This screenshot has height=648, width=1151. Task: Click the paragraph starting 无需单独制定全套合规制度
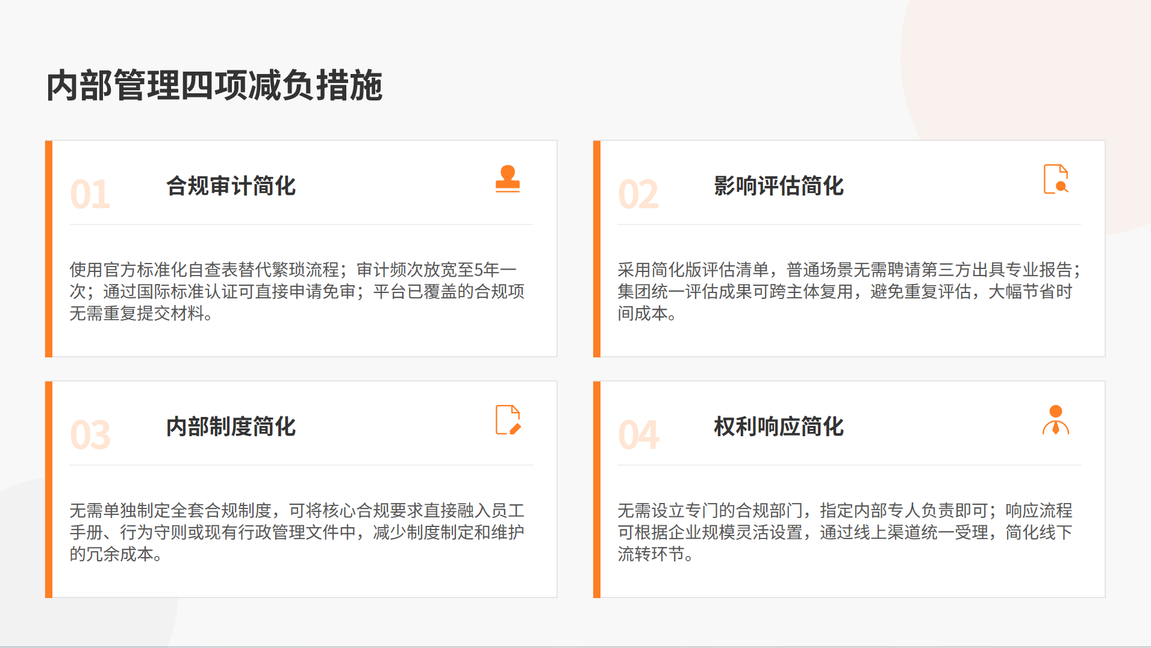[297, 532]
